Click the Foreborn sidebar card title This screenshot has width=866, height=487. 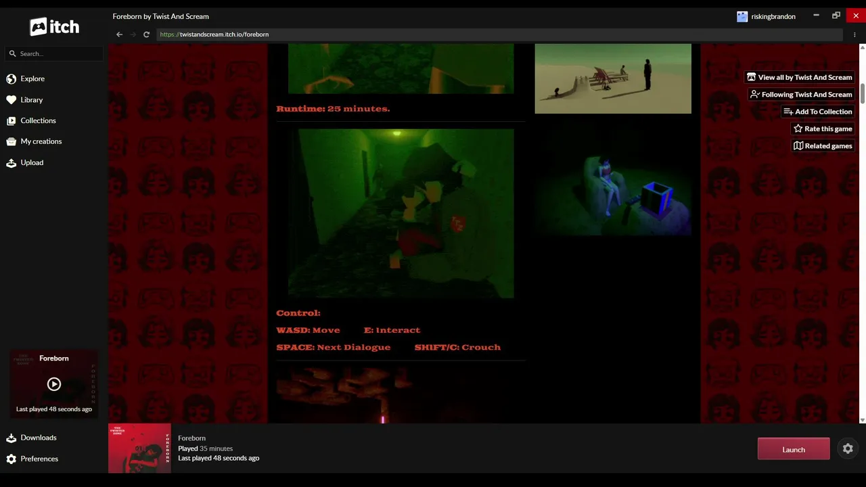click(54, 358)
